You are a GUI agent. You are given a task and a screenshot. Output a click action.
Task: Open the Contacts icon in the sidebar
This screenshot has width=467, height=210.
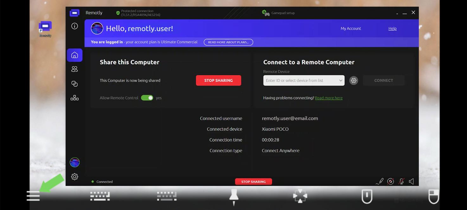click(74, 69)
